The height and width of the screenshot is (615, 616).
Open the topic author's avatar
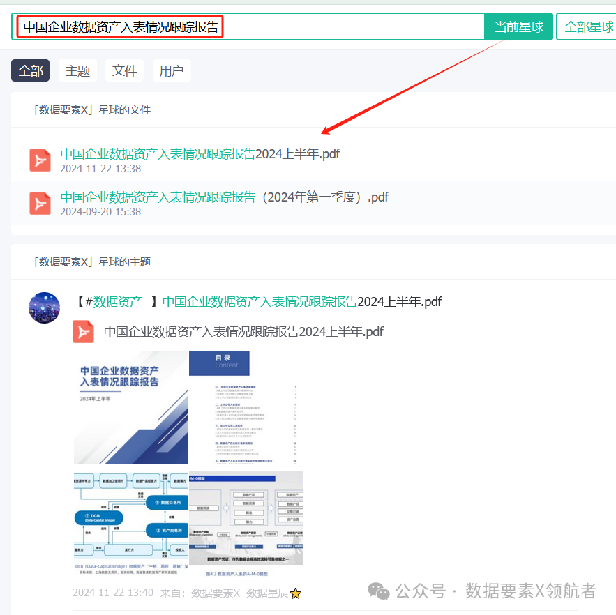[45, 308]
